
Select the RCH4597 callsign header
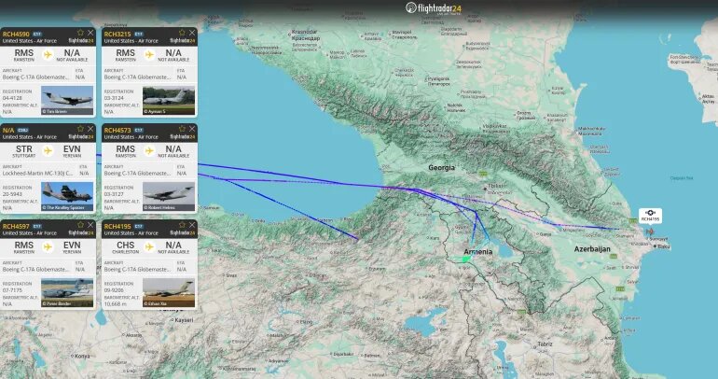[16, 227]
